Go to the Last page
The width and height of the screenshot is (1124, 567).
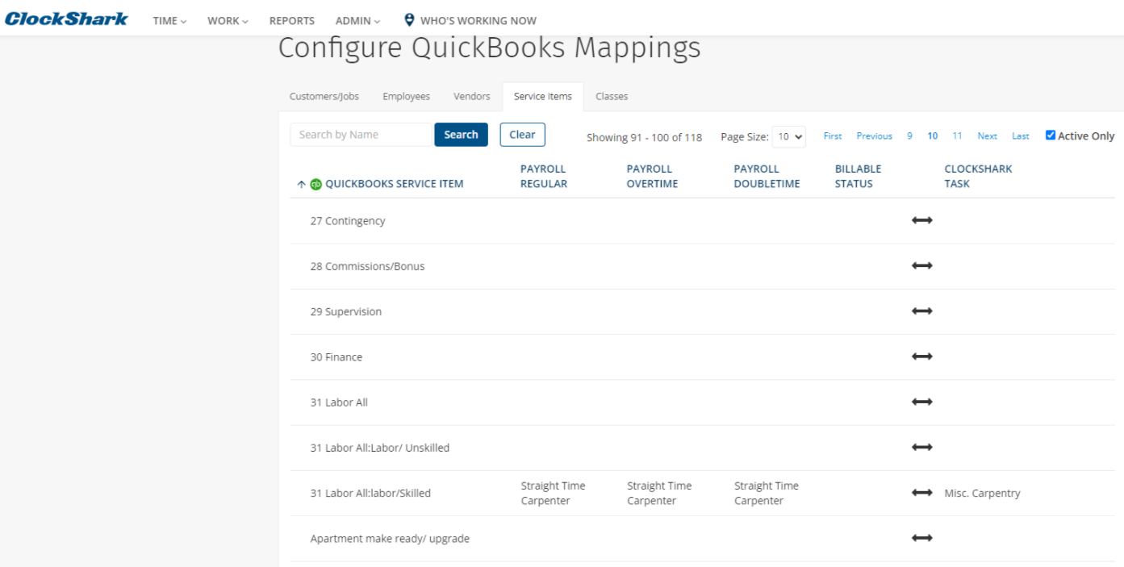click(x=1021, y=136)
